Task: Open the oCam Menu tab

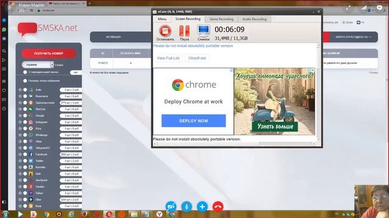Action: point(162,19)
